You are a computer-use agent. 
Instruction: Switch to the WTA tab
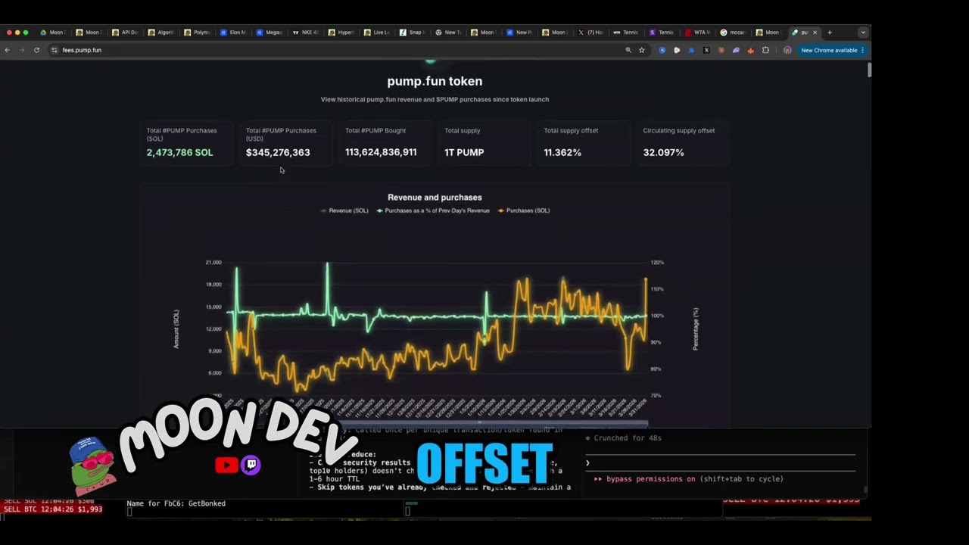tap(698, 33)
